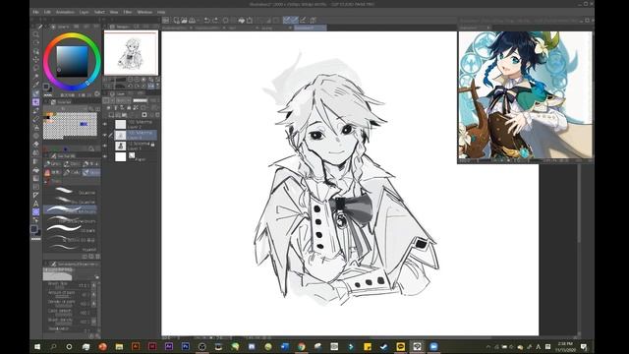Open KakaoTalk from the taskbar
The width and height of the screenshot is (629, 354).
(x=400, y=346)
